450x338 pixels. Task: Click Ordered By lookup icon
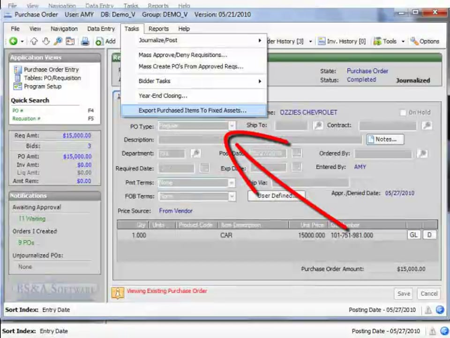(x=422, y=154)
